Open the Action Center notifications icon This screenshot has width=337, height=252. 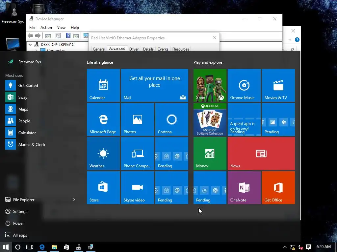(308, 247)
